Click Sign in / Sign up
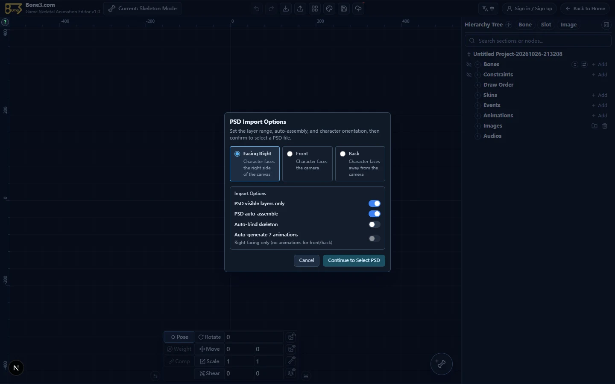This screenshot has width=615, height=384. (x=530, y=9)
